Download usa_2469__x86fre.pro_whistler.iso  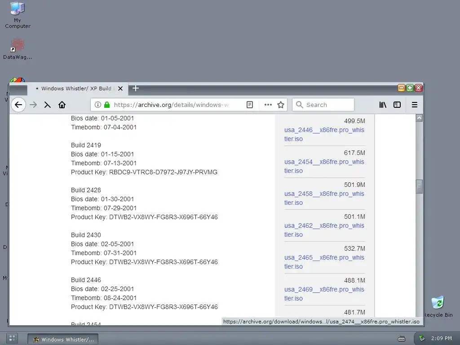(x=324, y=294)
